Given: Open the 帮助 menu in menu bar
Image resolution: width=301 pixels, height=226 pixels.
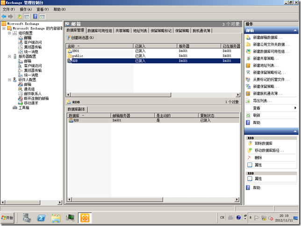Looking at the screenshot, I should pyautogui.click(x=59, y=9).
